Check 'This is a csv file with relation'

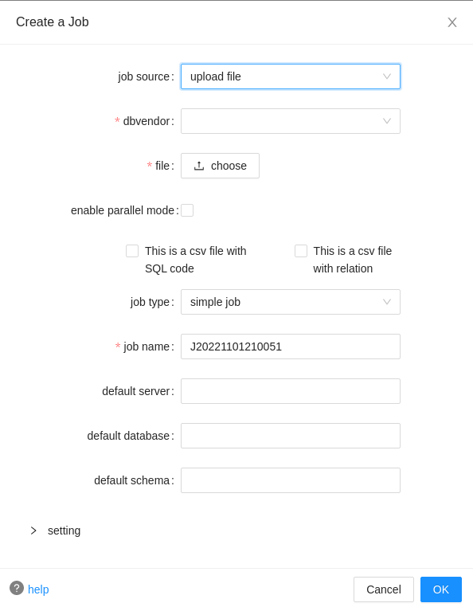click(x=301, y=251)
